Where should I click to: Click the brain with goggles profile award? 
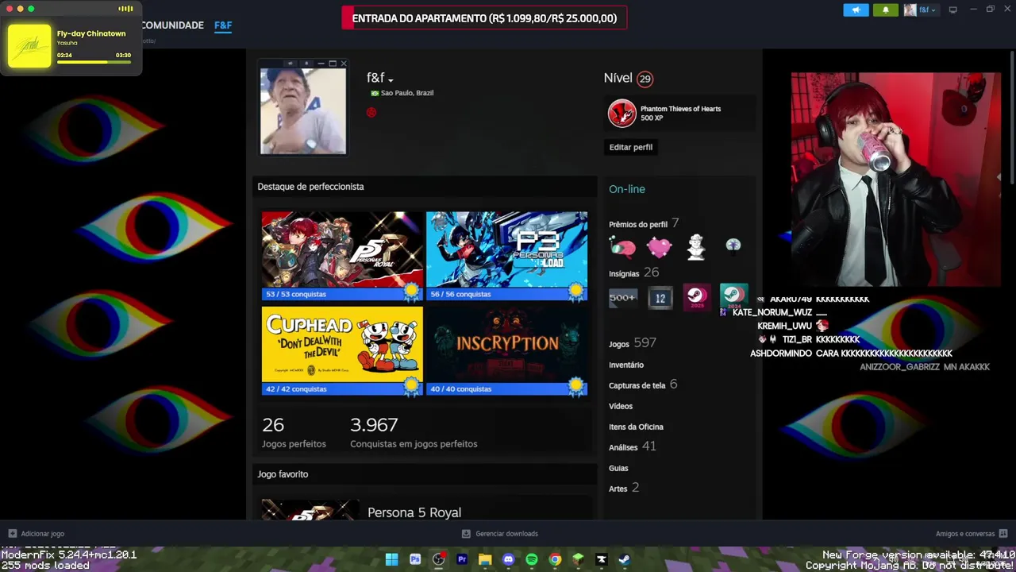[622, 248]
